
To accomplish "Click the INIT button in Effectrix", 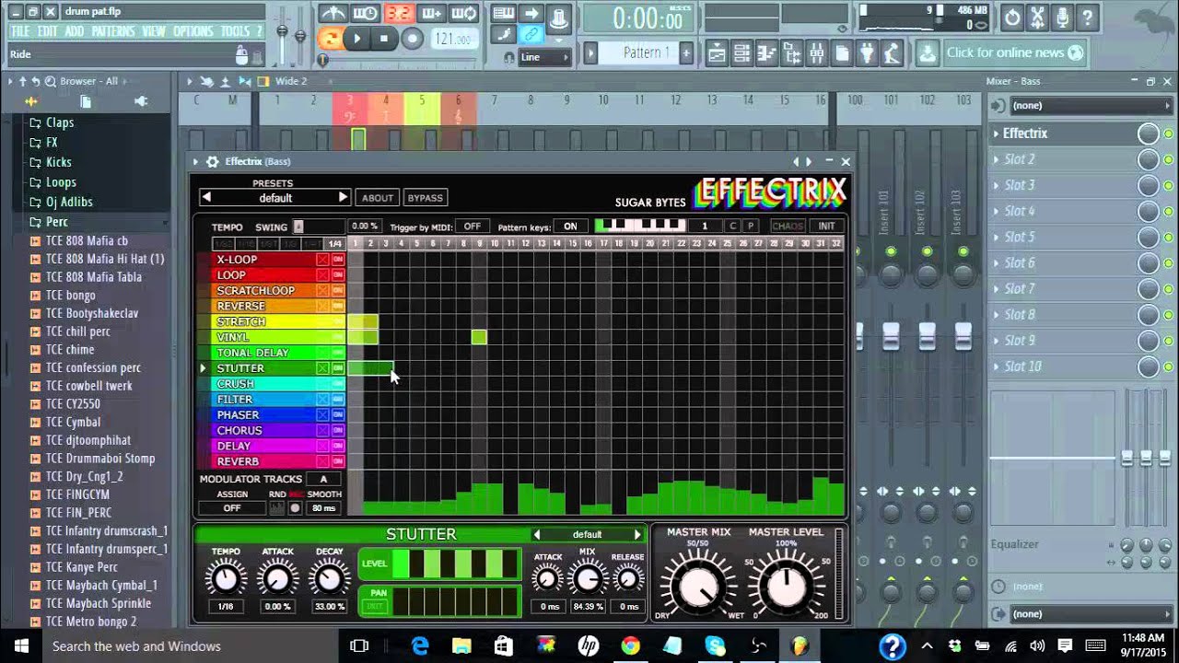I will [x=826, y=227].
